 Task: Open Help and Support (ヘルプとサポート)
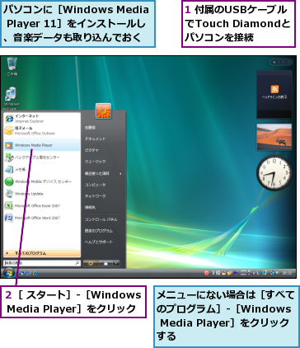tap(99, 242)
